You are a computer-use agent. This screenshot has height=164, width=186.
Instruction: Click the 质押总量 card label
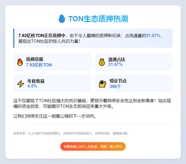[35, 59]
